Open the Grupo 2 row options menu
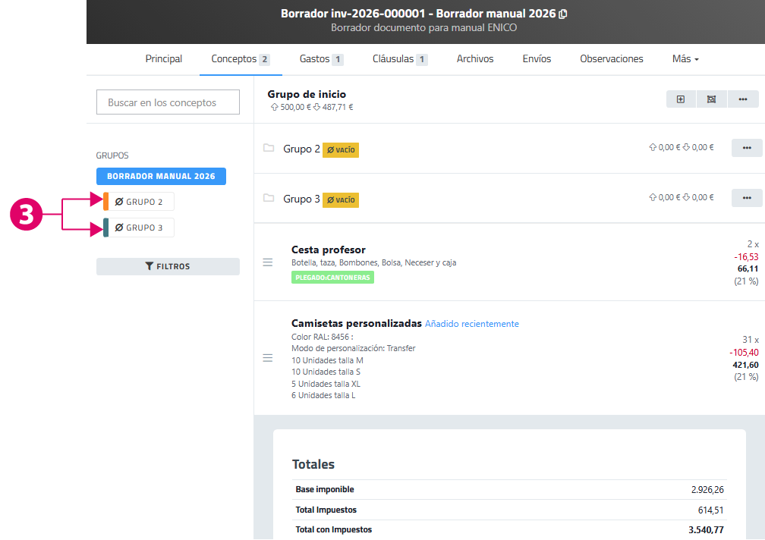Screen dimensions: 765x540 click(746, 148)
